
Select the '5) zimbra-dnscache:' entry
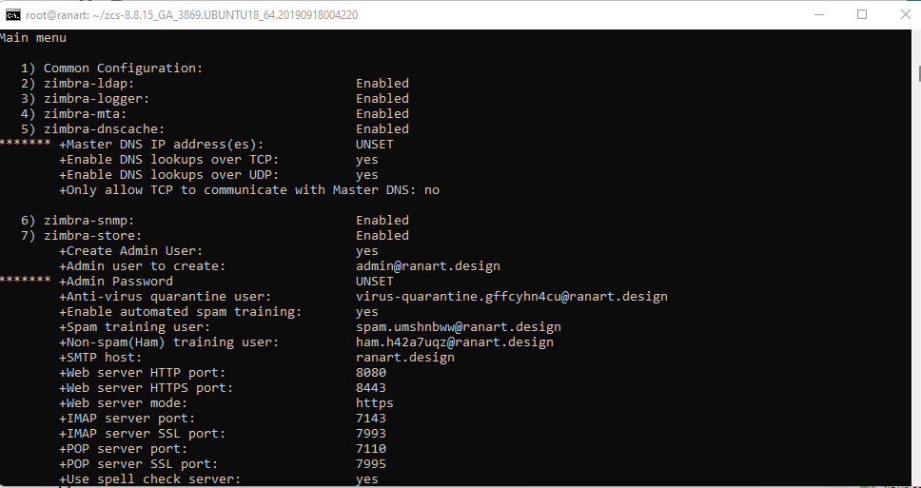(x=93, y=129)
